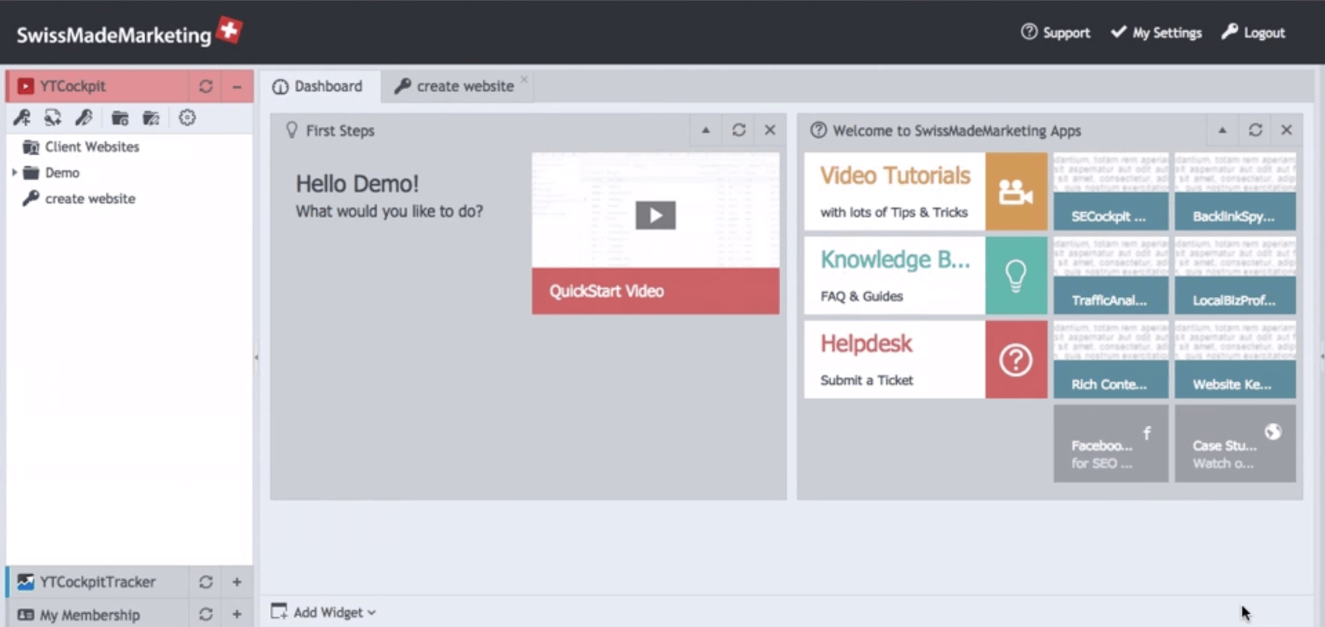Click the red question mark Helpdesk icon
Screen dimensions: 1325x627
[1016, 360]
